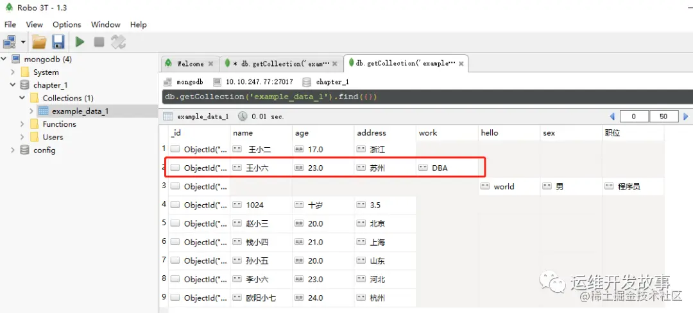The image size is (693, 313).
Task: Click the work cell DBA
Action: [x=447, y=168]
